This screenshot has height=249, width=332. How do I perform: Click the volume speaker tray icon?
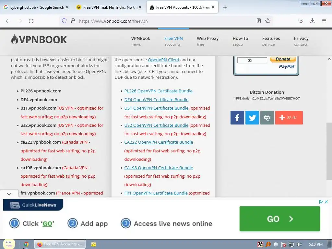(x=299, y=244)
